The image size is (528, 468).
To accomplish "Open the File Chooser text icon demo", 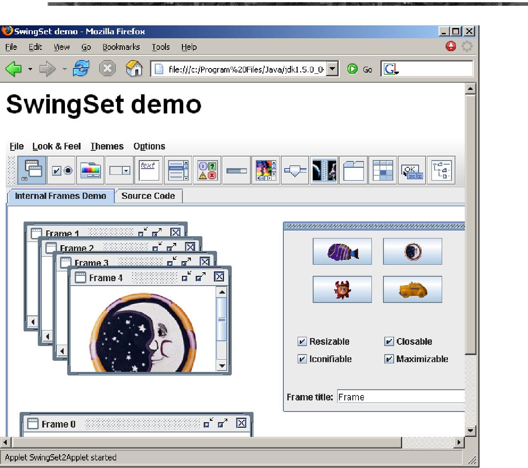I will pos(149,170).
